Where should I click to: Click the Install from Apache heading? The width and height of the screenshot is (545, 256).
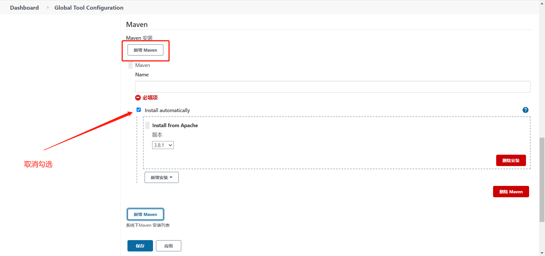(175, 125)
